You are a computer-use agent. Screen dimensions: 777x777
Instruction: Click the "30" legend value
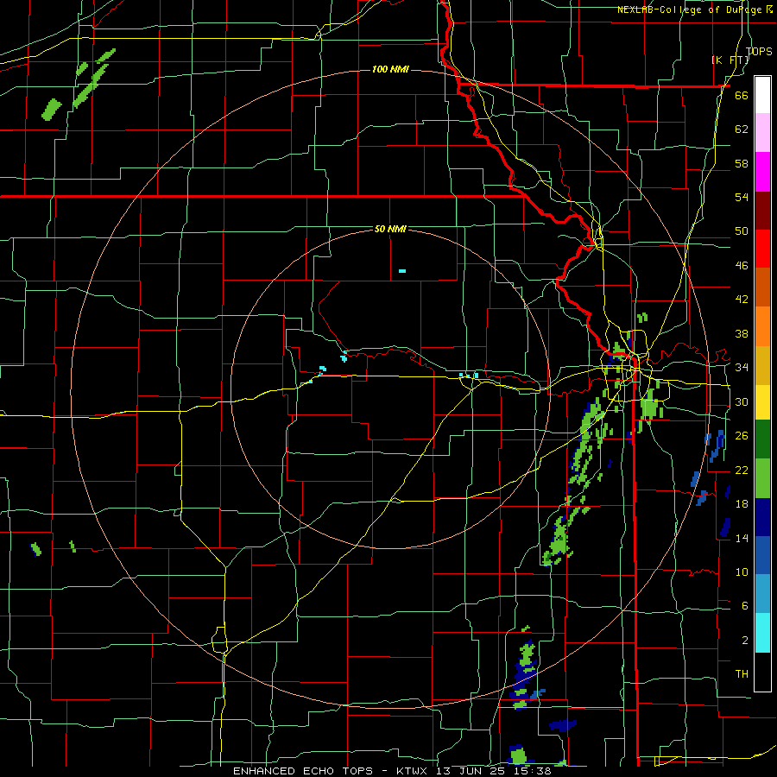pyautogui.click(x=742, y=401)
